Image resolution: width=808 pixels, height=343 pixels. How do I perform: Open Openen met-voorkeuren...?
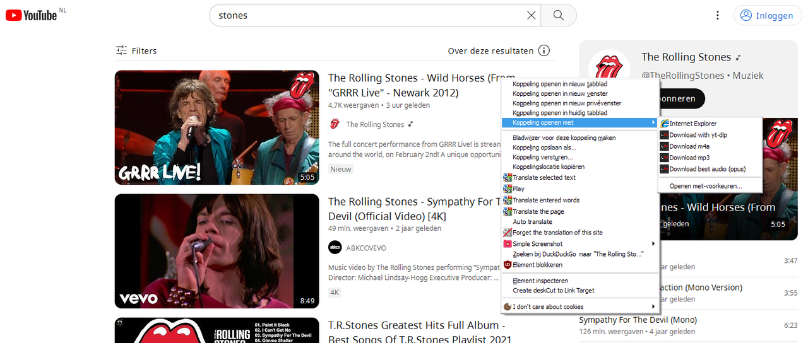(x=710, y=186)
